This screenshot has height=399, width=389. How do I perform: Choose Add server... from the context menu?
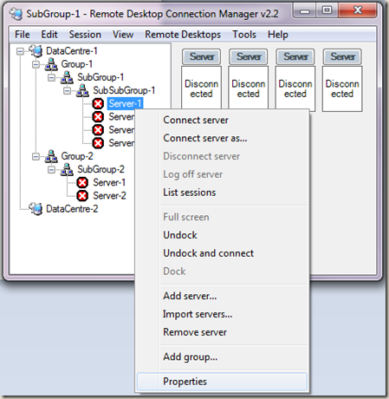point(222,296)
